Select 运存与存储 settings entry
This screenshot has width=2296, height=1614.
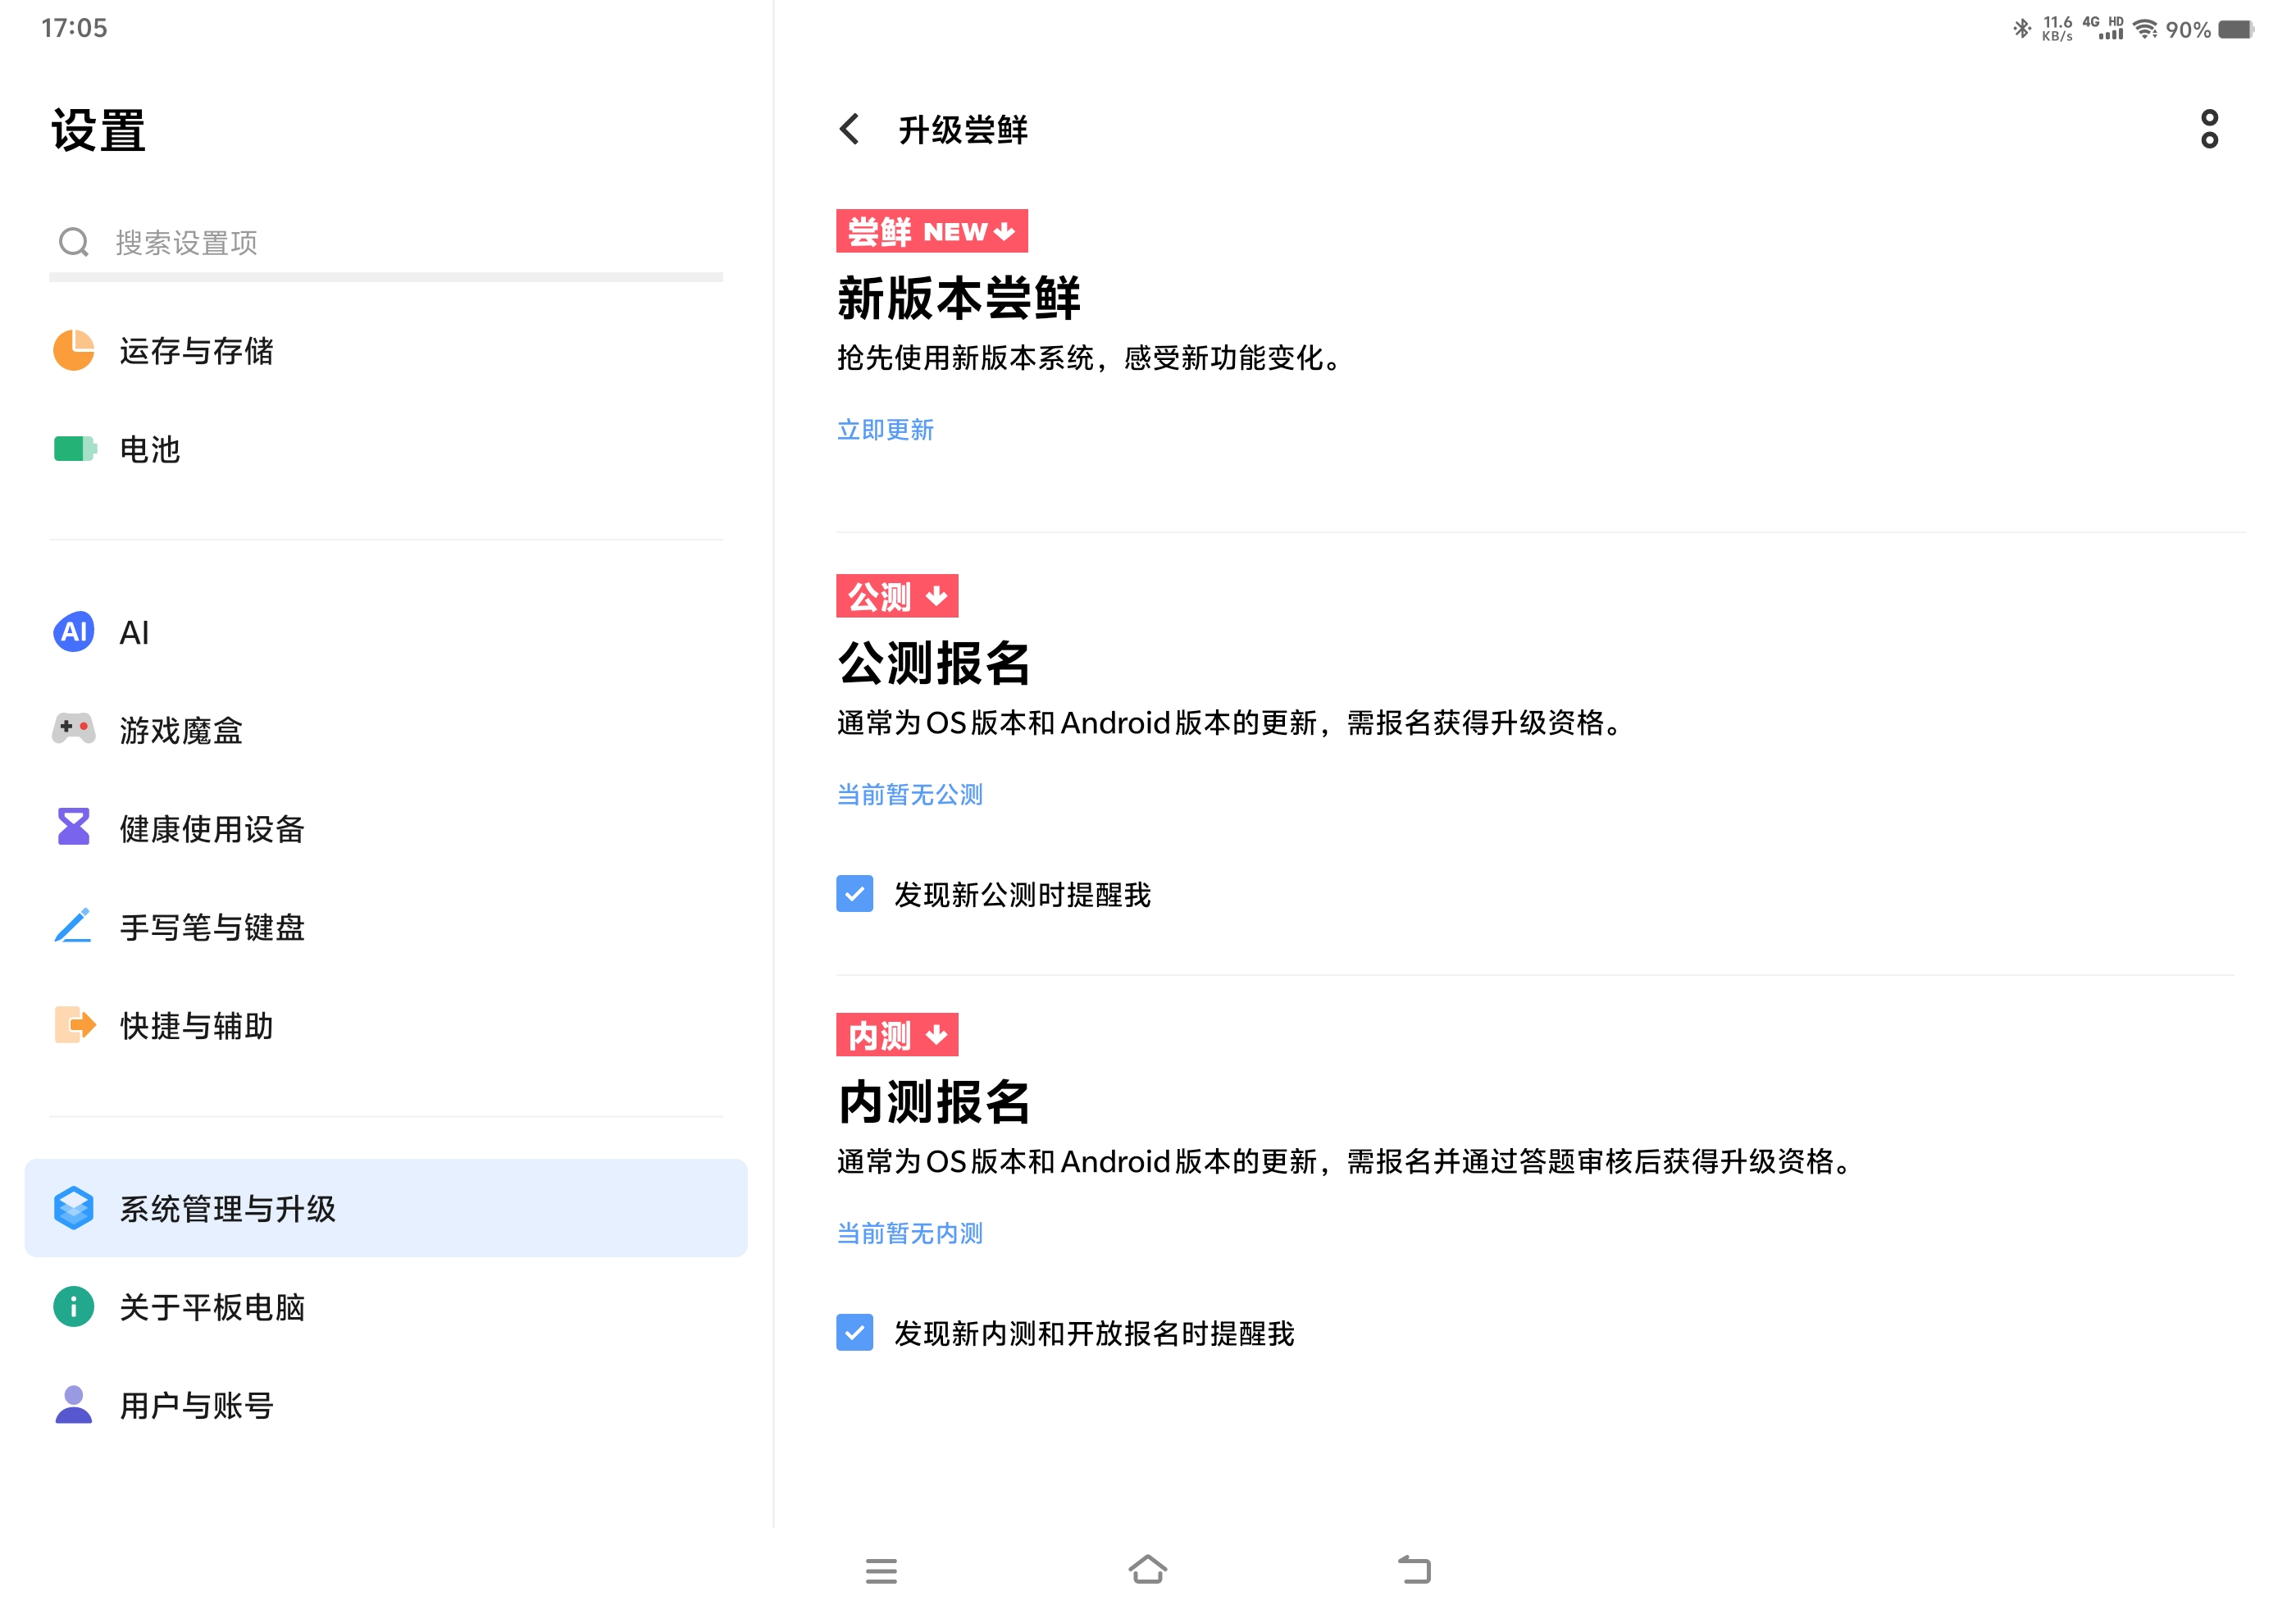coord(386,350)
